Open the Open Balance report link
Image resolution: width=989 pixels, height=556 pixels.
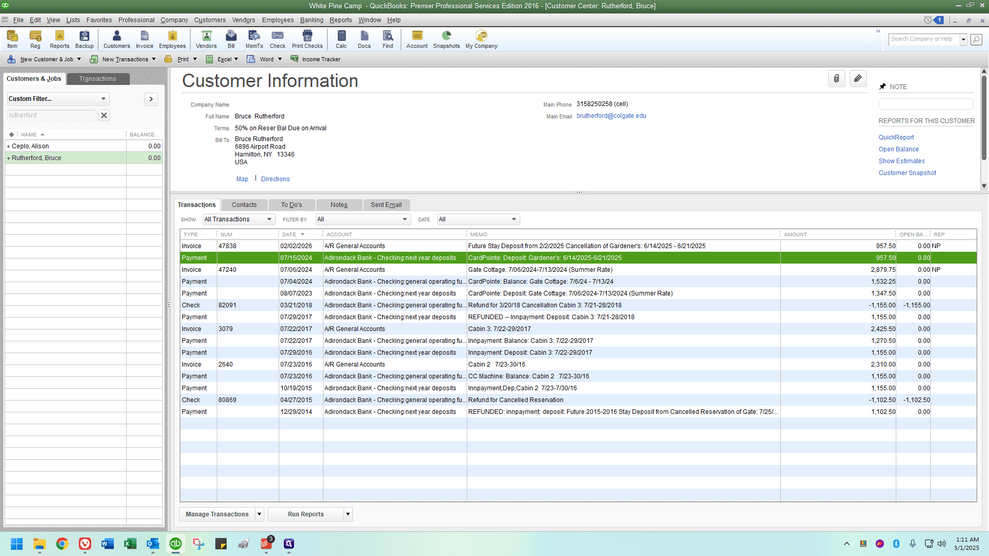coord(899,149)
